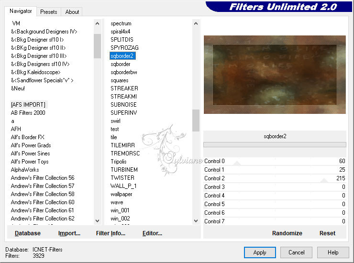
Task: Select &<Bkg Kaleidoscope> category
Action: coord(36,72)
